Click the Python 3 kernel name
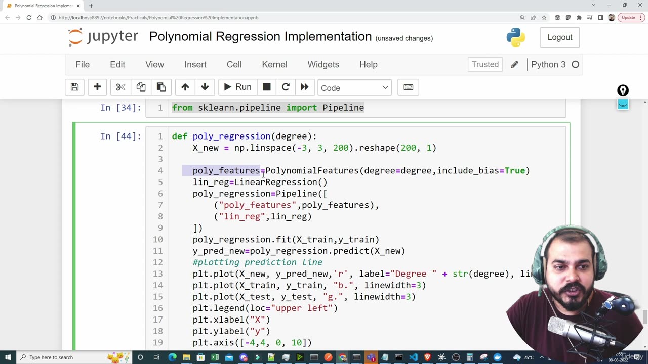The height and width of the screenshot is (364, 648). [548, 64]
